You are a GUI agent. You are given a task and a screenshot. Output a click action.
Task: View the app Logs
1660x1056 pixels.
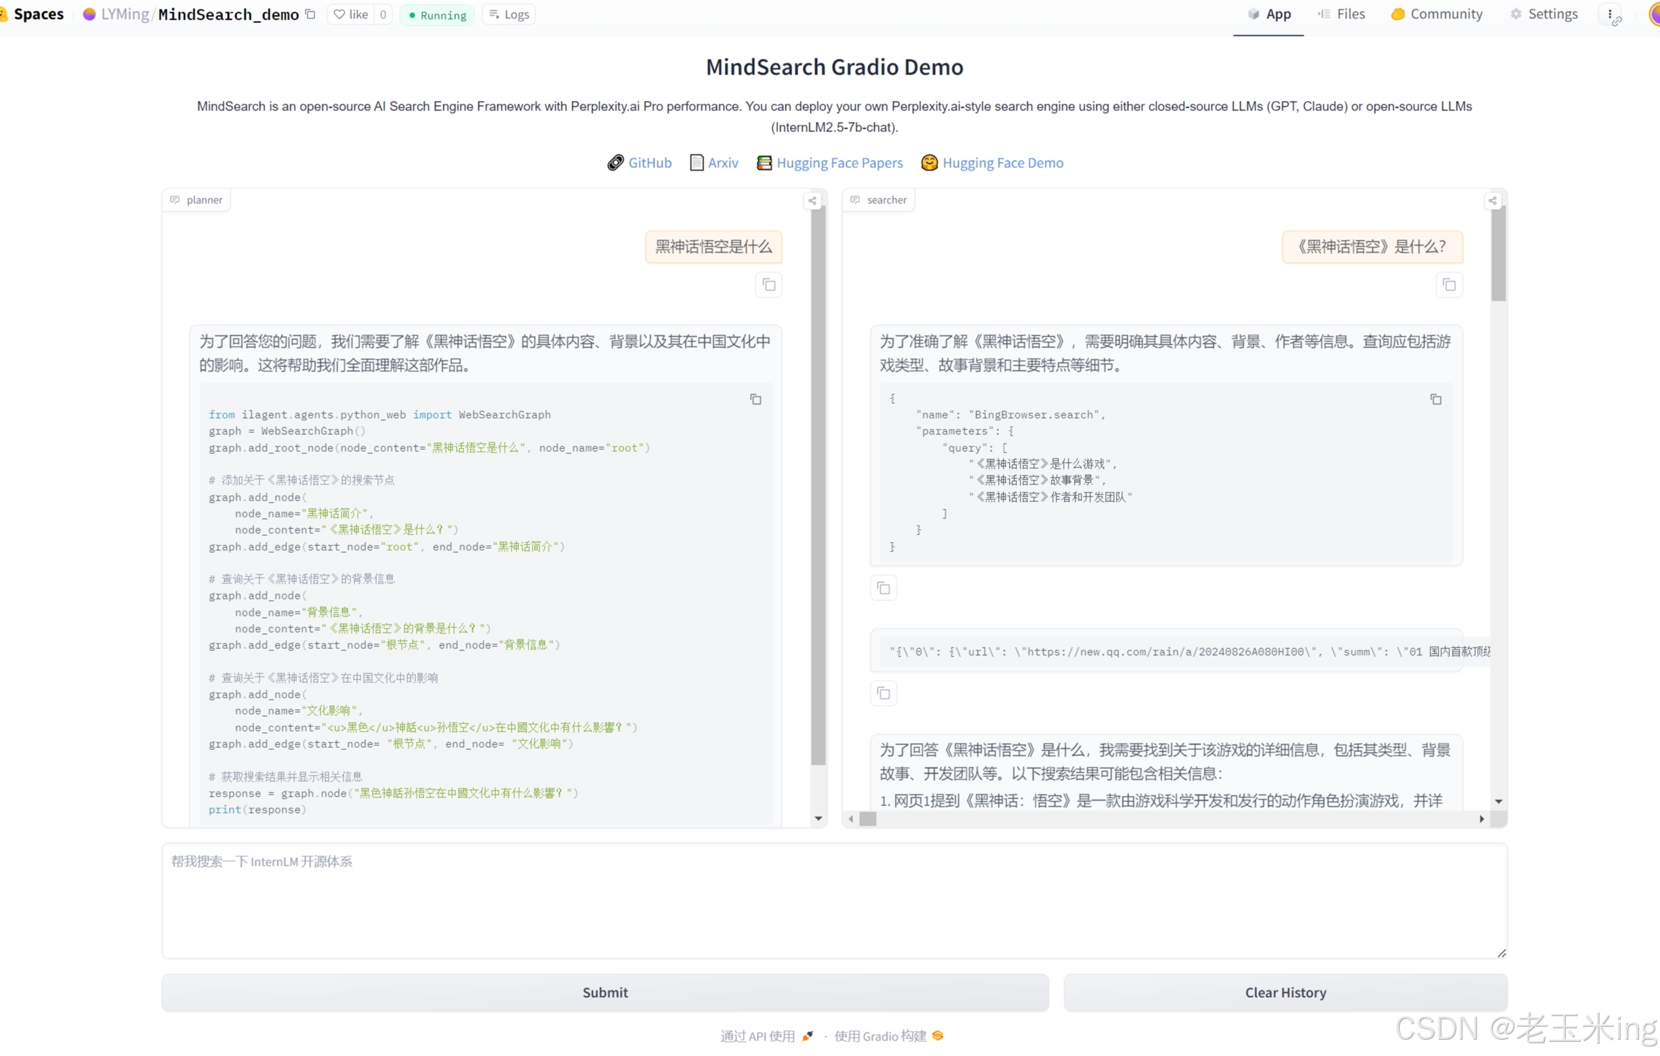pos(508,14)
